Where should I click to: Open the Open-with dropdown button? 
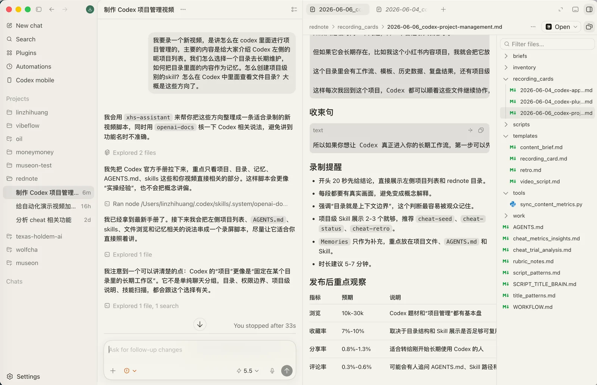pos(561,26)
